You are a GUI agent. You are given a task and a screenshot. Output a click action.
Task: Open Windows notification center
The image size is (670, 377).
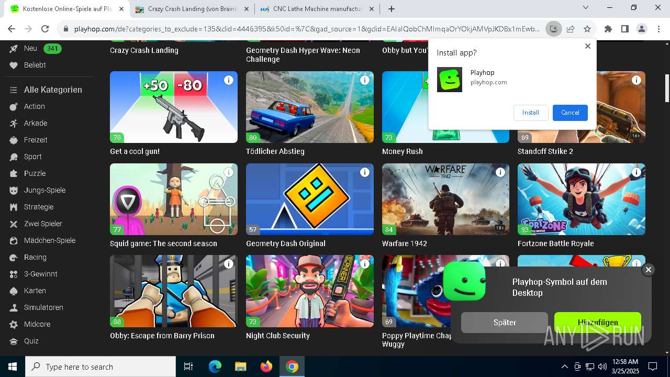[653, 367]
